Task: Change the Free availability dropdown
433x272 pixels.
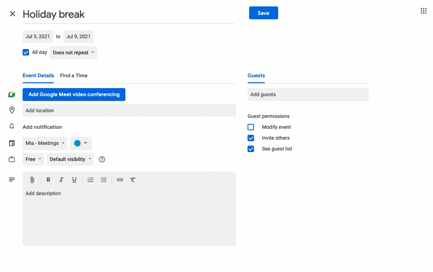Action: tap(33, 159)
